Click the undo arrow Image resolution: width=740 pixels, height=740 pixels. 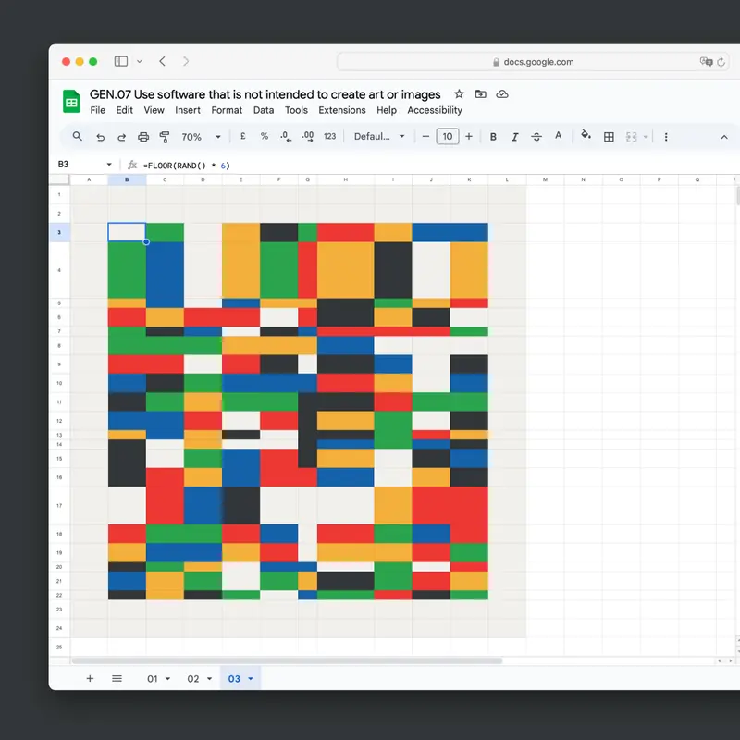(x=100, y=137)
